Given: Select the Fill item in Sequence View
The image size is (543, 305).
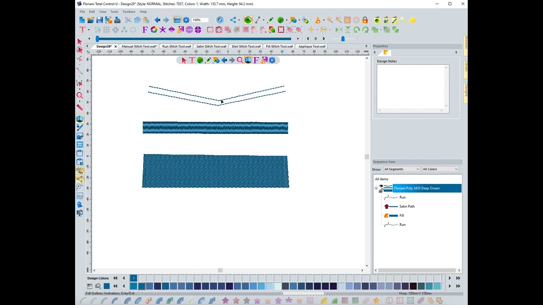Looking at the screenshot, I should point(401,216).
